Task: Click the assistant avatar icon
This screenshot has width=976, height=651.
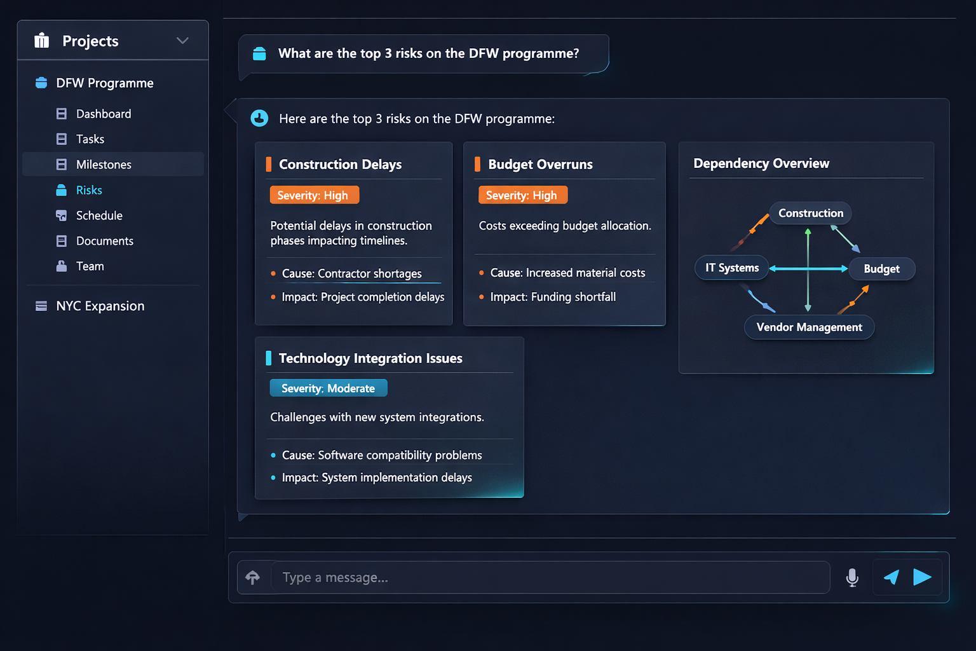Action: 259,118
